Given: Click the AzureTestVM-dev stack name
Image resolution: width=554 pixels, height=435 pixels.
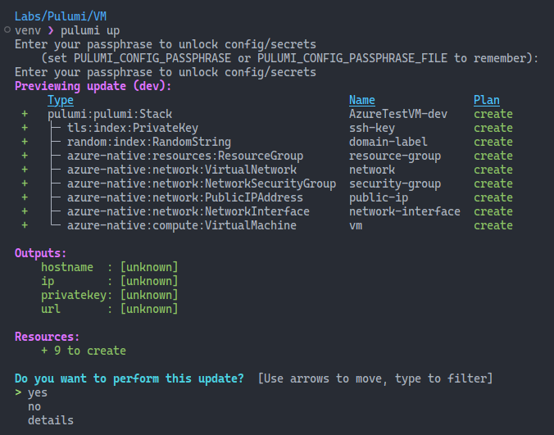Looking at the screenshot, I should (x=398, y=114).
